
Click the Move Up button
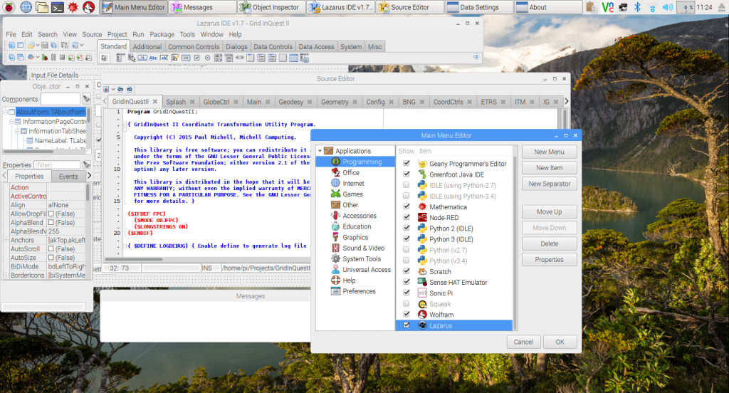tap(549, 211)
